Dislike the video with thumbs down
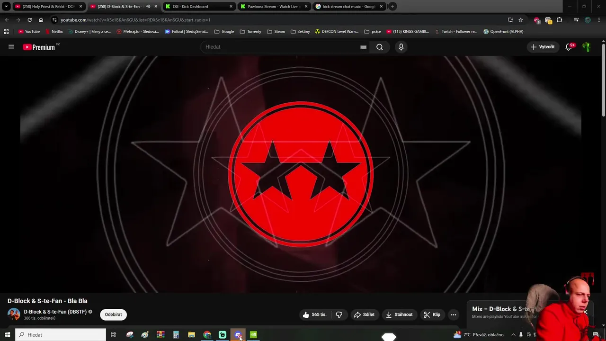The image size is (606, 341). tap(339, 314)
